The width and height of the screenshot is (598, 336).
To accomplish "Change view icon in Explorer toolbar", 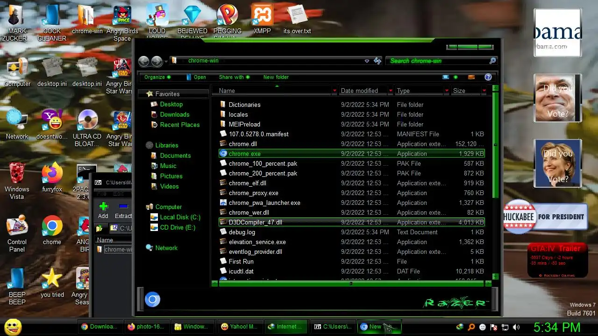I will pyautogui.click(x=446, y=77).
